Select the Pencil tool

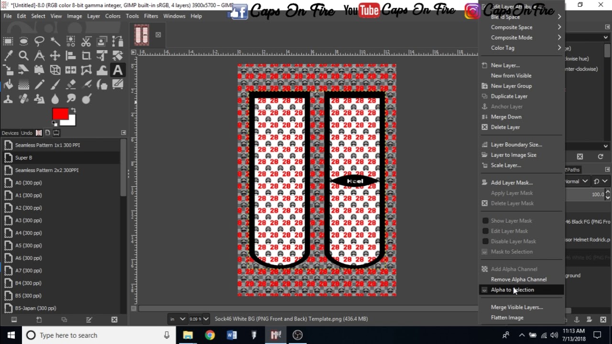click(39, 85)
